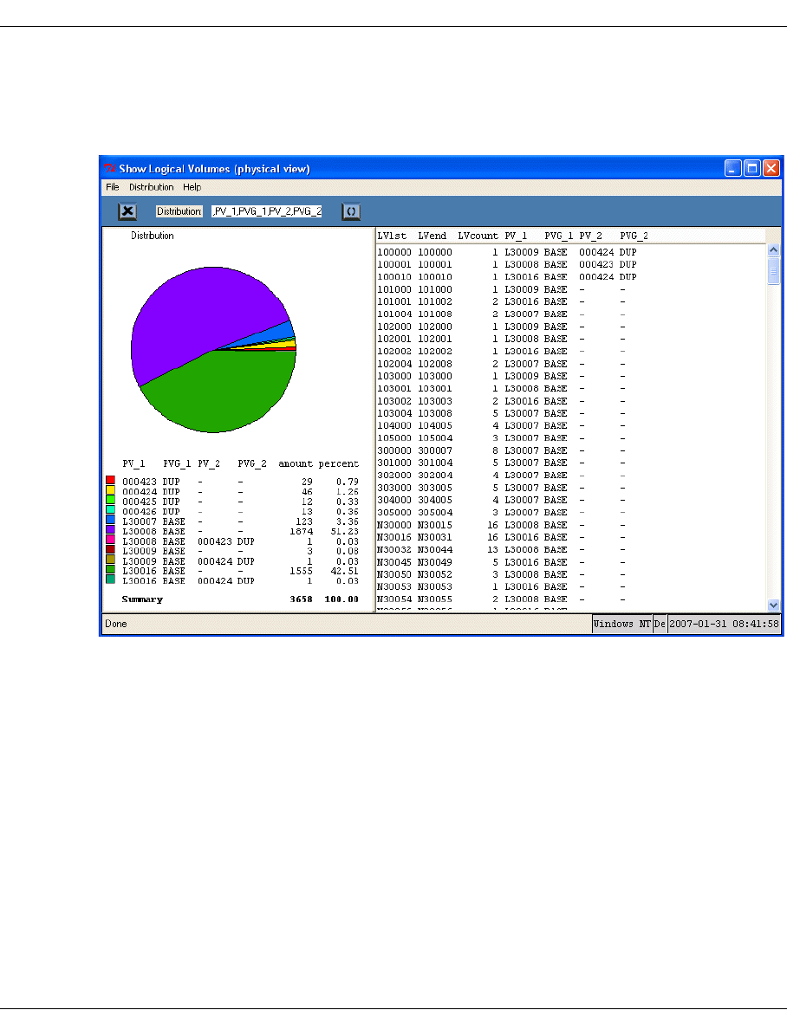This screenshot has width=787, height=1036.
Task: Close the Show Logical Volumes window
Action: pyautogui.click(x=771, y=169)
